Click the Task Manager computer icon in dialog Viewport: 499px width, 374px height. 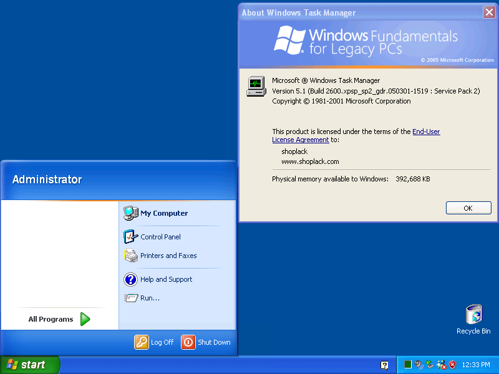pos(256,86)
